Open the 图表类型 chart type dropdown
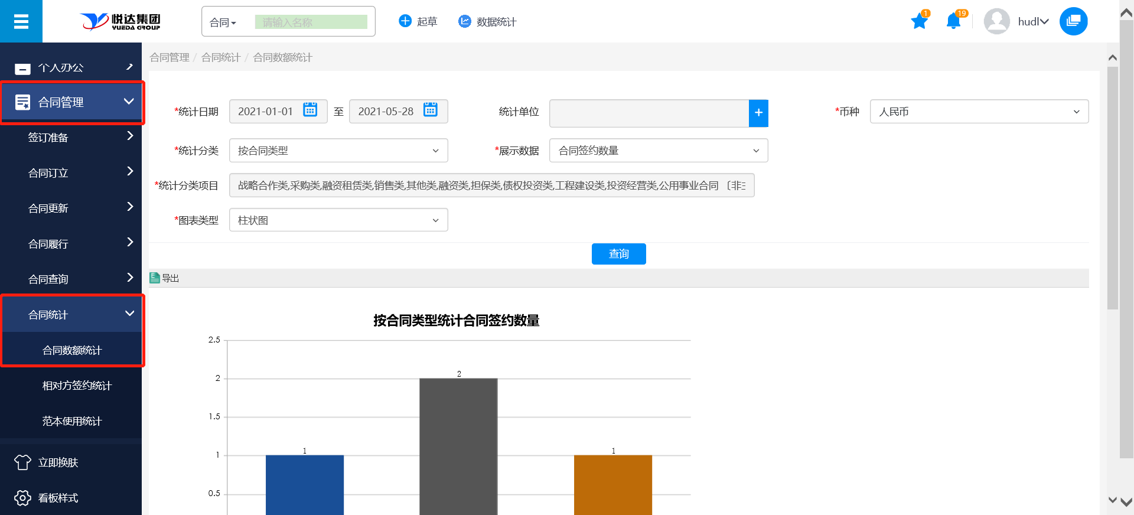1134x515 pixels. click(338, 220)
